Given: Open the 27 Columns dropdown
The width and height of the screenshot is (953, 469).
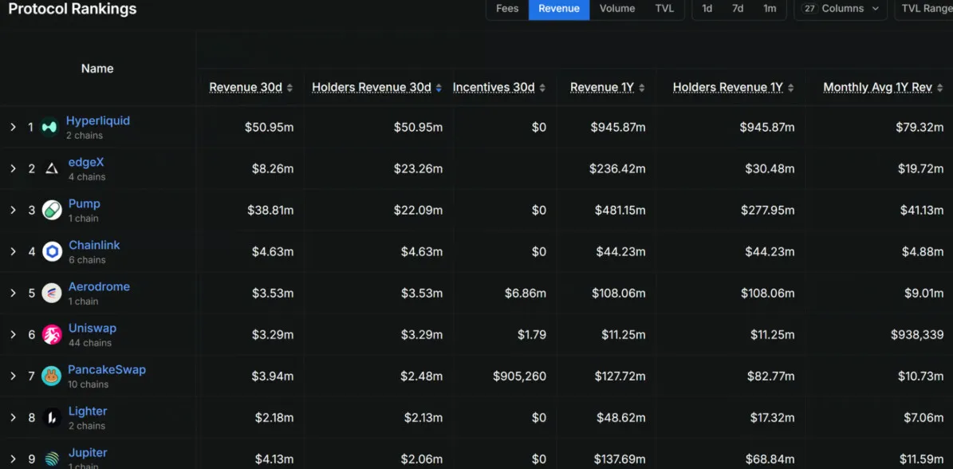Looking at the screenshot, I should pos(841,9).
